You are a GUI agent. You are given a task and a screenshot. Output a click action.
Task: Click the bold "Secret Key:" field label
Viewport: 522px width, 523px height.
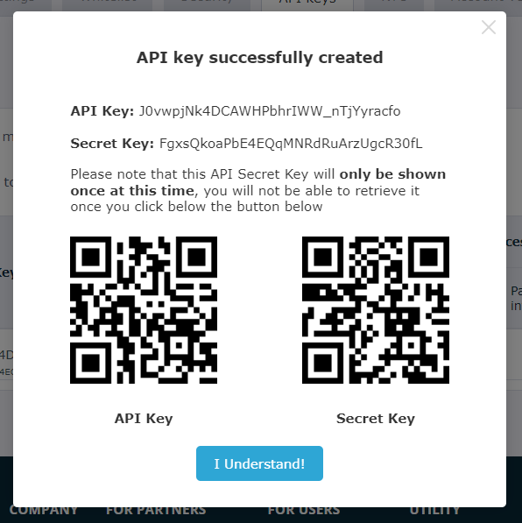pyautogui.click(x=112, y=144)
